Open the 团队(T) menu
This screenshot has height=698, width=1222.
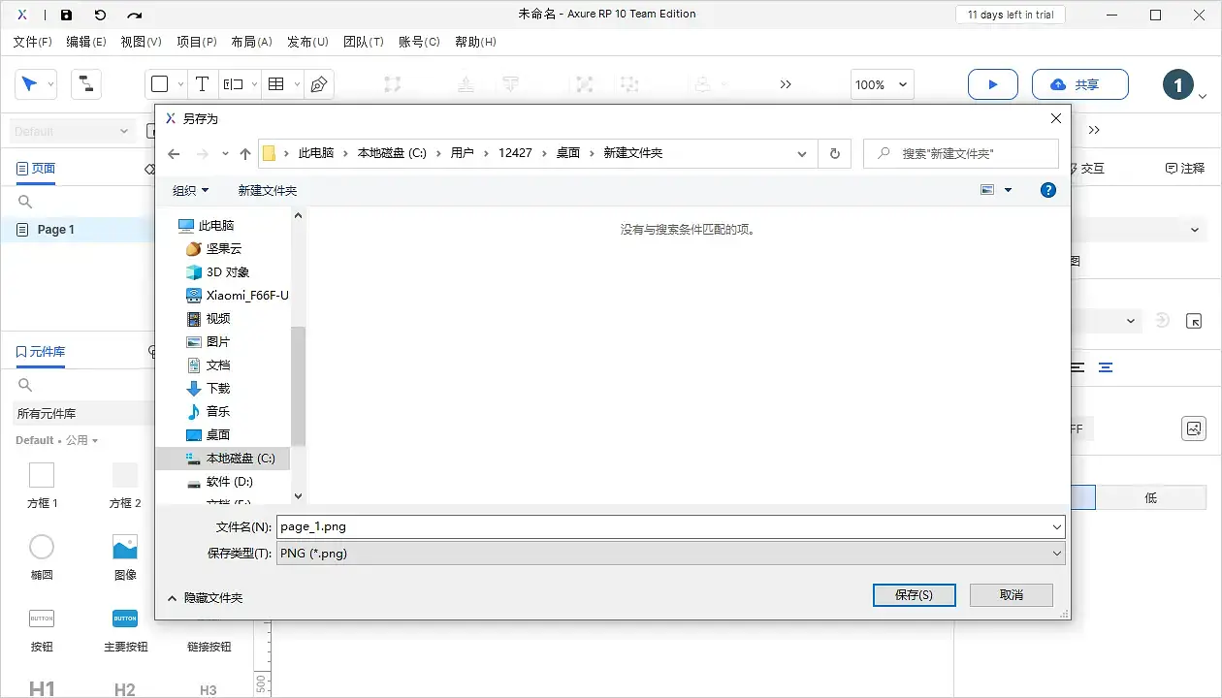pyautogui.click(x=364, y=42)
